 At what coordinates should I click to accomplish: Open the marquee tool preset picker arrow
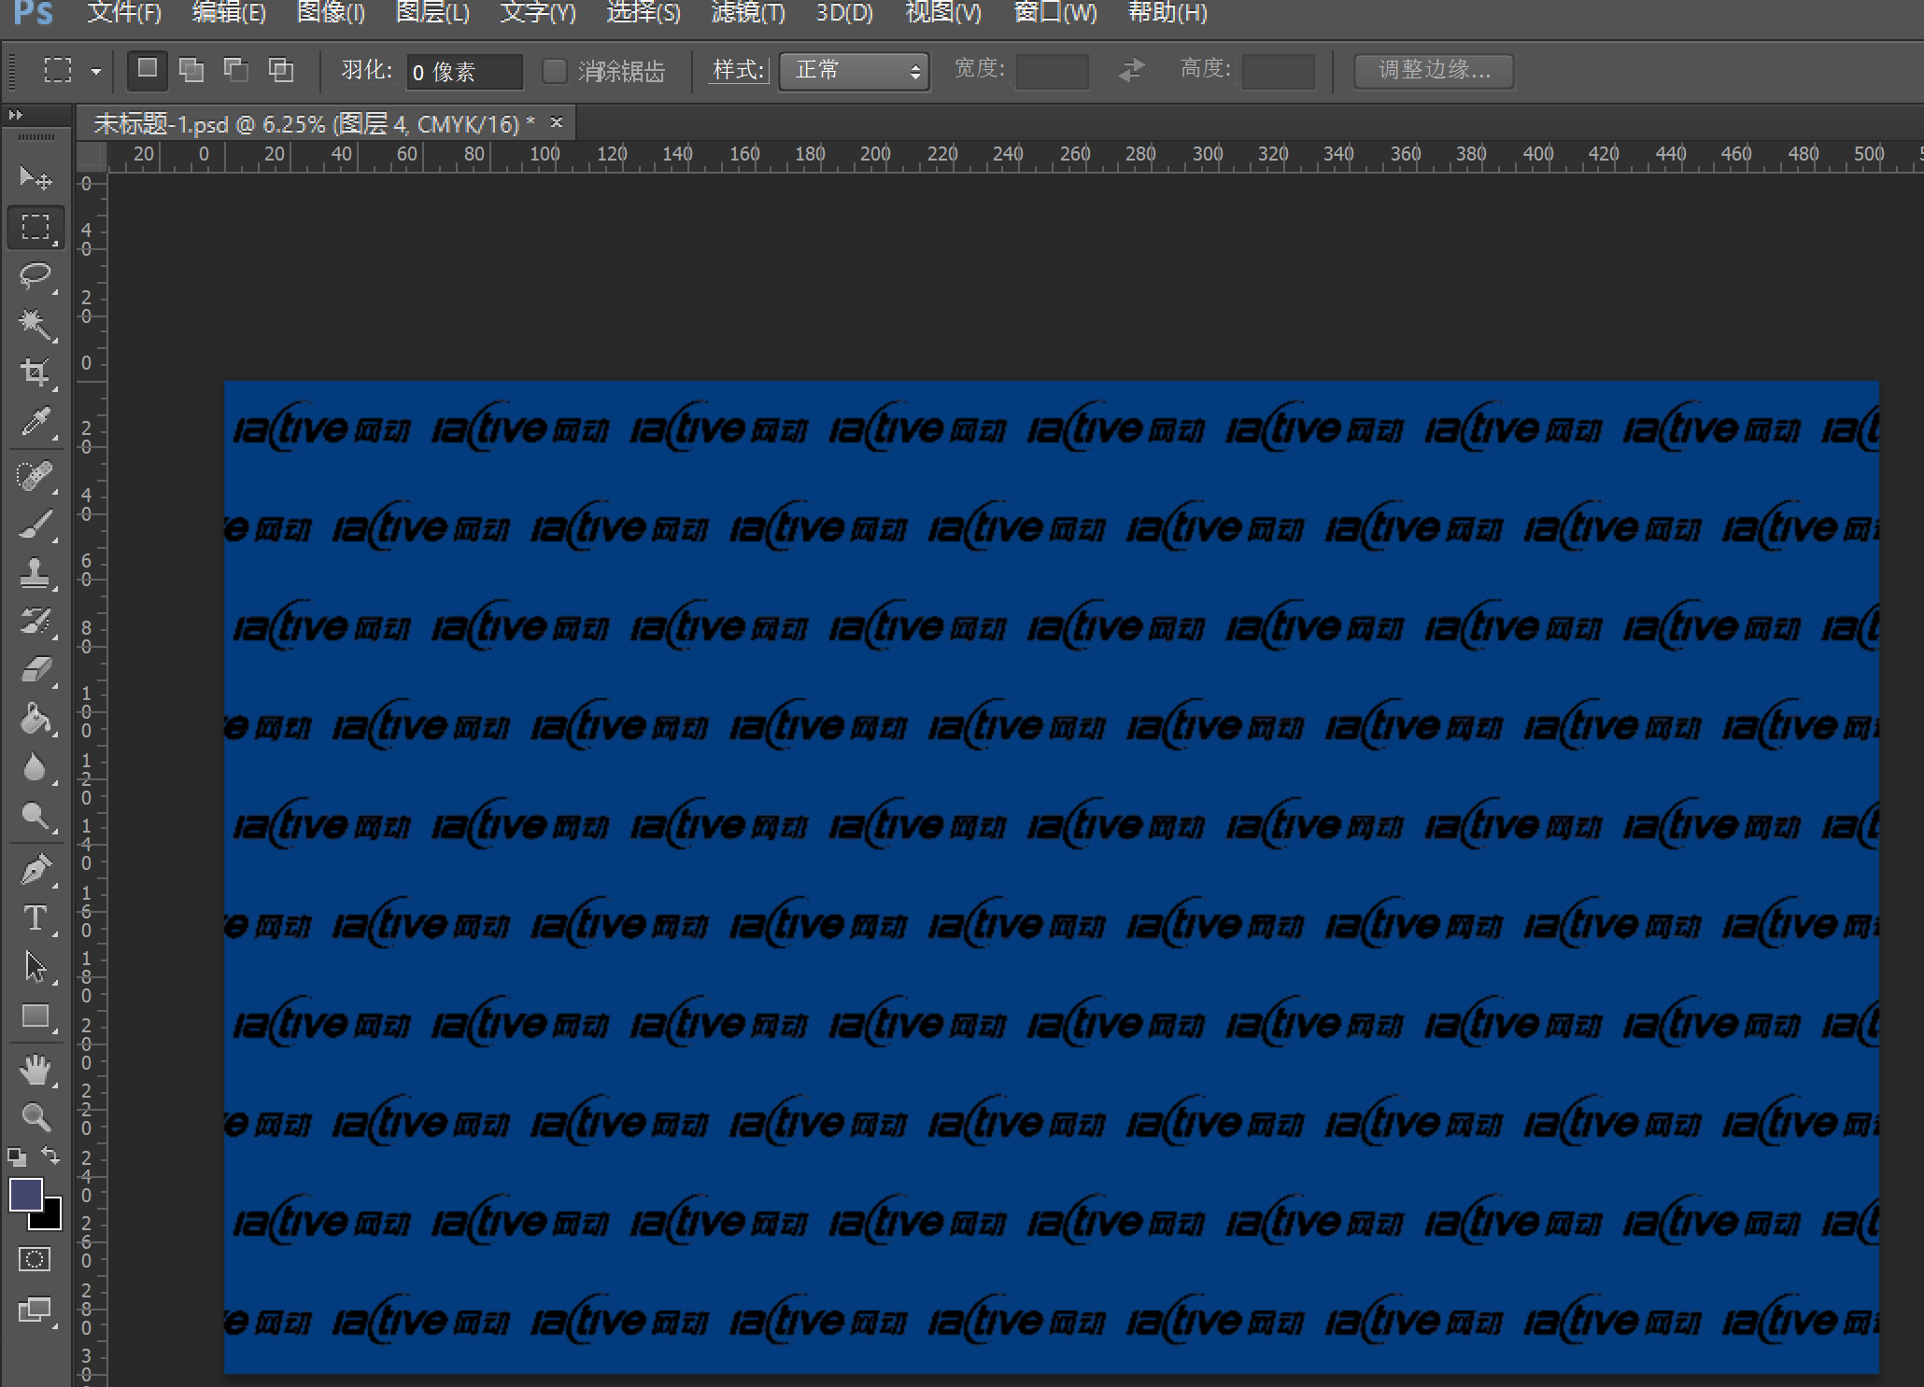pyautogui.click(x=95, y=71)
